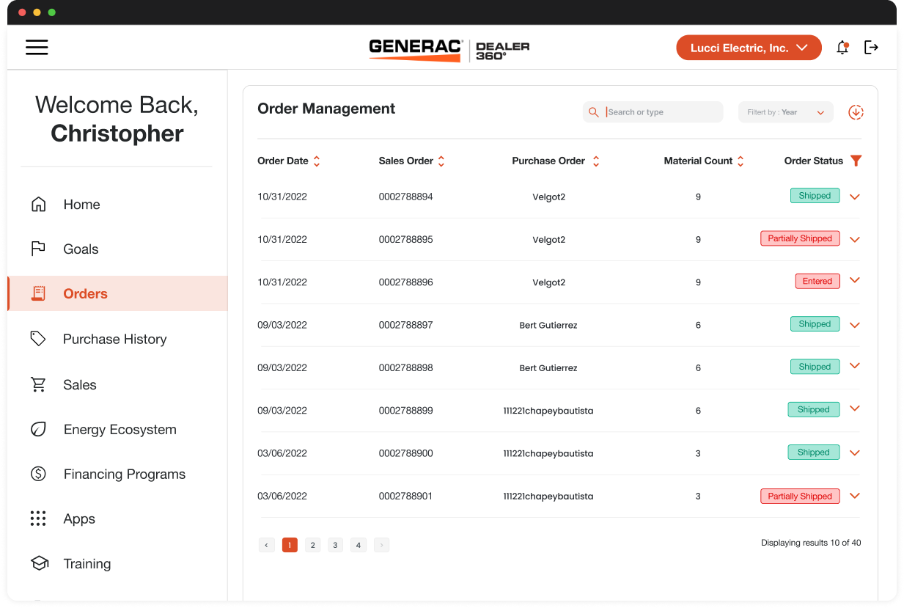904x608 pixels.
Task: Open the Home sidebar icon
Action: [38, 204]
